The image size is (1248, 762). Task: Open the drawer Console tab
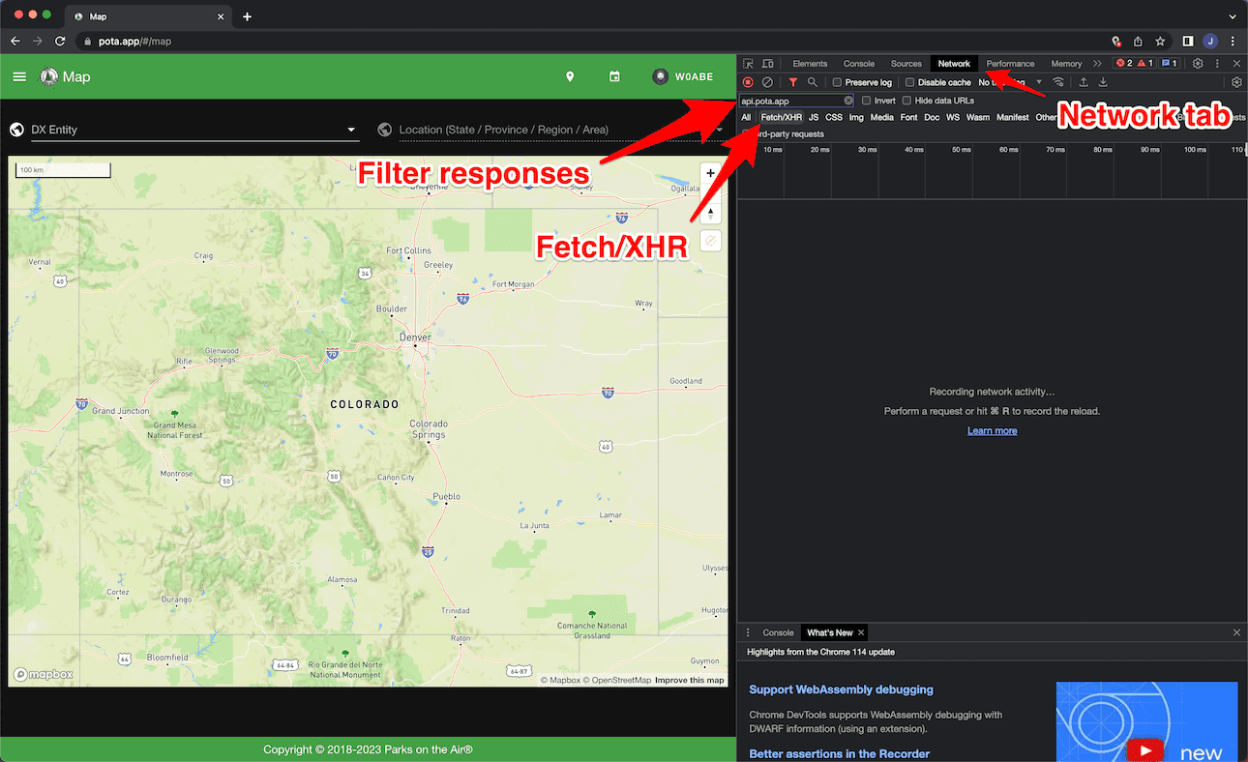(778, 632)
